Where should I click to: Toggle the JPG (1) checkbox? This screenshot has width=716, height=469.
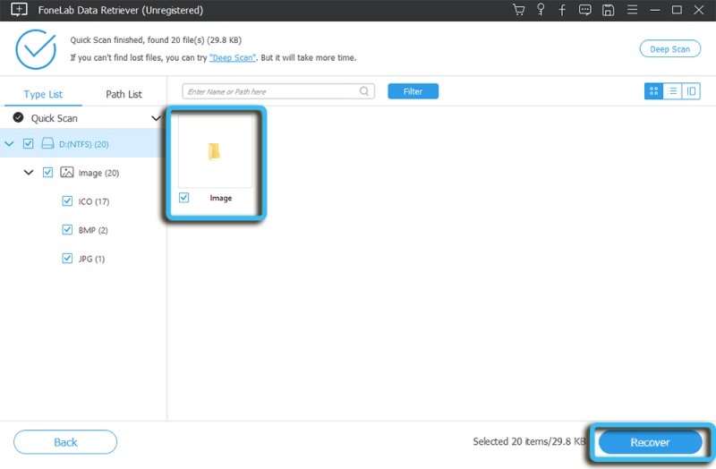67,259
